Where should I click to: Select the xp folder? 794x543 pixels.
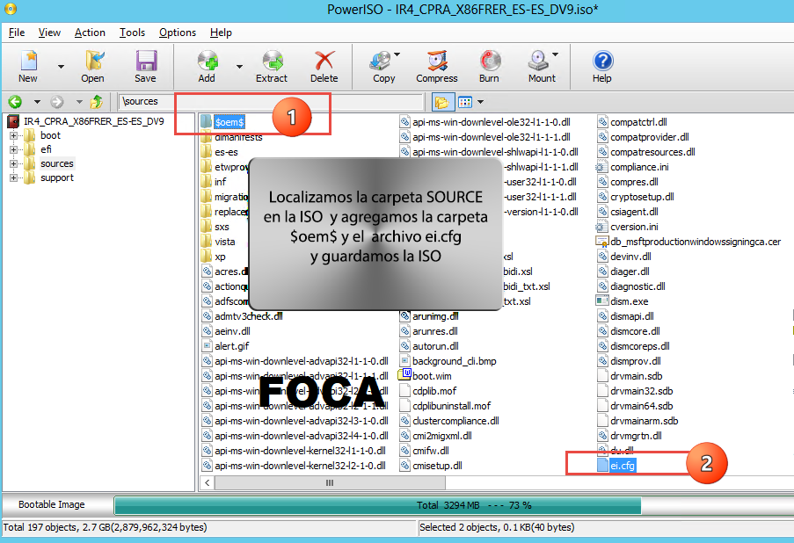[x=220, y=257]
